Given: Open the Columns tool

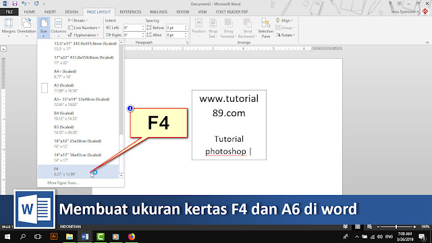Looking at the screenshot, I should pyautogui.click(x=59, y=27).
